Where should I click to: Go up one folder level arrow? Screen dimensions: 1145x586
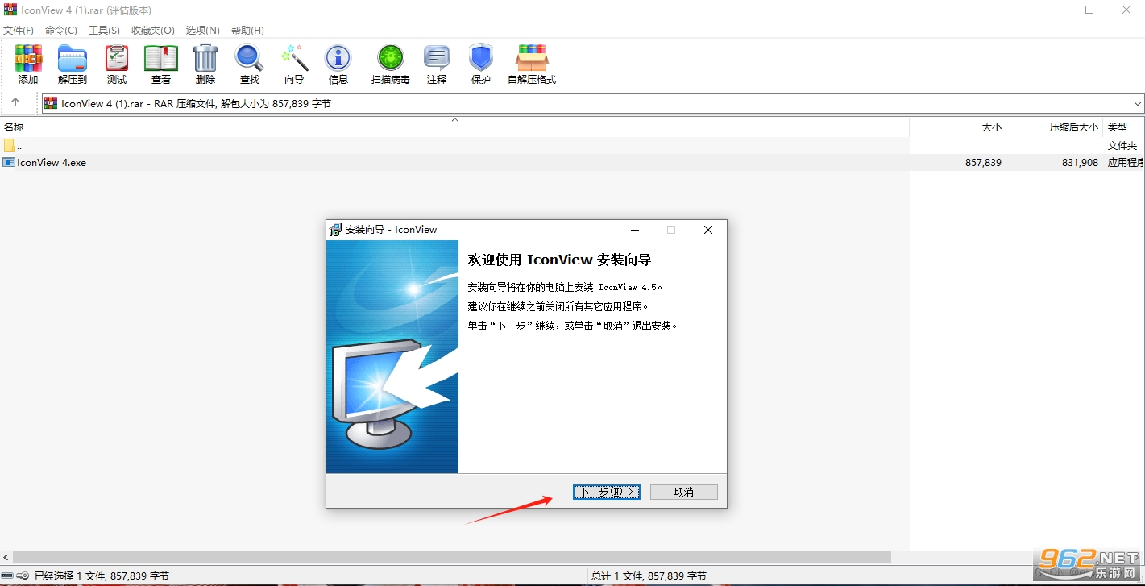(x=15, y=102)
